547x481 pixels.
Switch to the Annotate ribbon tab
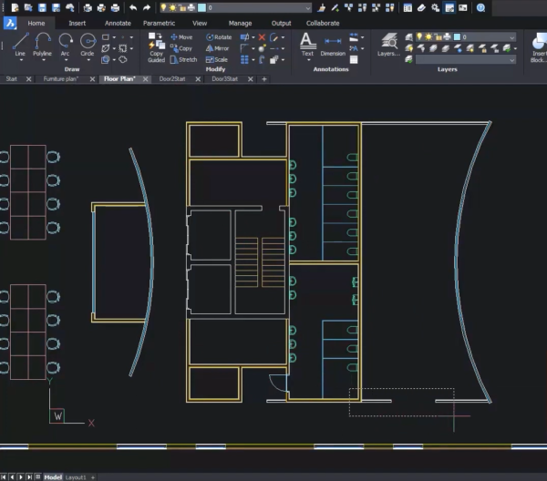(x=118, y=23)
